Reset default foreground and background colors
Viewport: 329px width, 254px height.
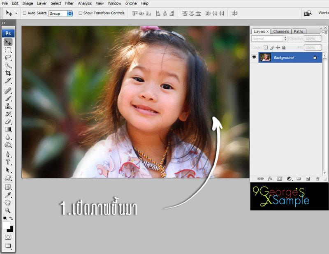pos(5,218)
